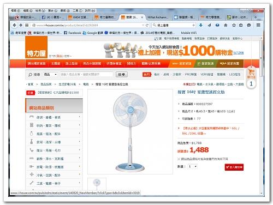Switch to the HiNet browser tab
Image resolution: width=273 pixels, height=205 pixels.
158,17
